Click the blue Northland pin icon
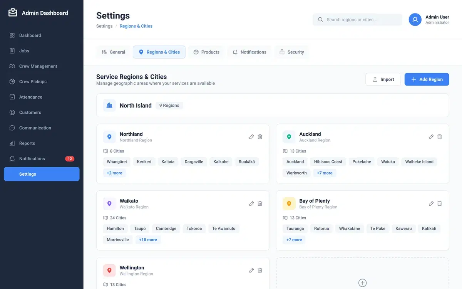Screen dimensions: 462x289 109,137
